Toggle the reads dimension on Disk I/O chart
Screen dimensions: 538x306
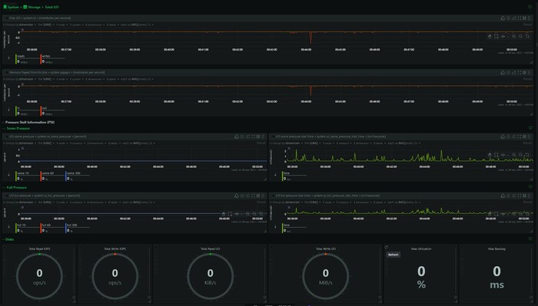[28, 59]
